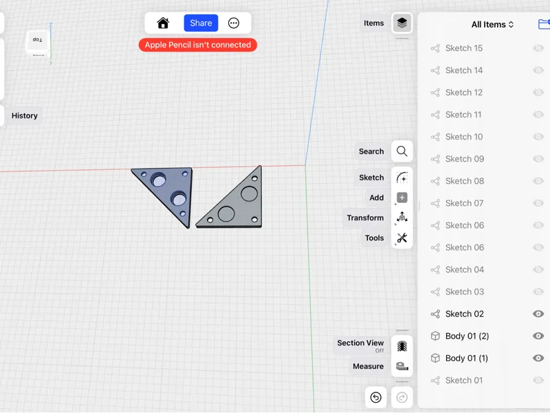Select the Body 01 (1) row name

(467, 358)
